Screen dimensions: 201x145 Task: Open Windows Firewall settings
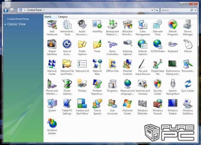158,107
